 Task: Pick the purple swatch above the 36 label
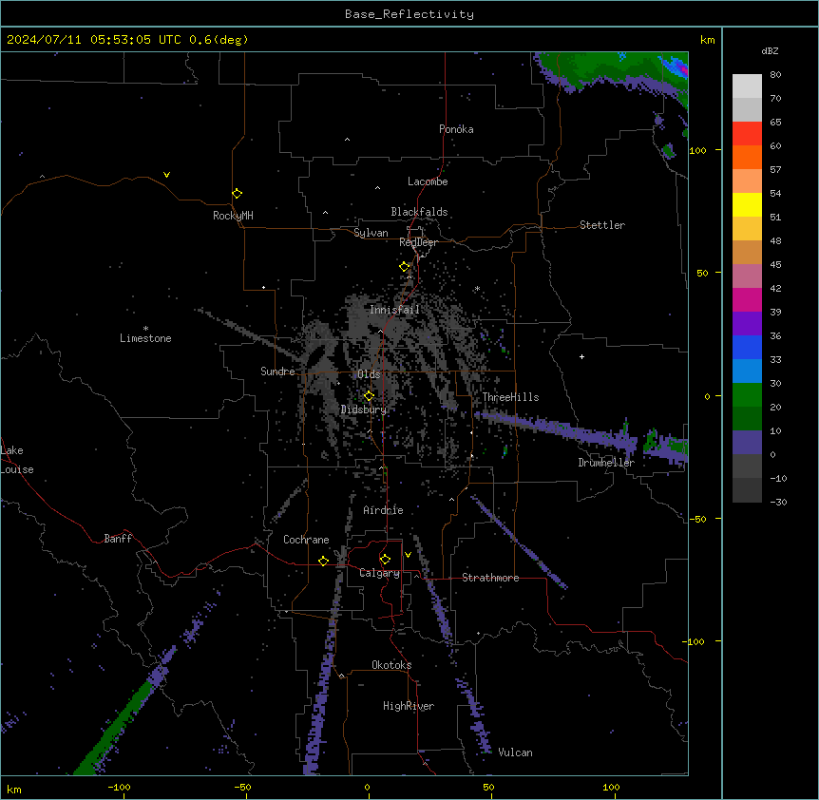(x=747, y=323)
